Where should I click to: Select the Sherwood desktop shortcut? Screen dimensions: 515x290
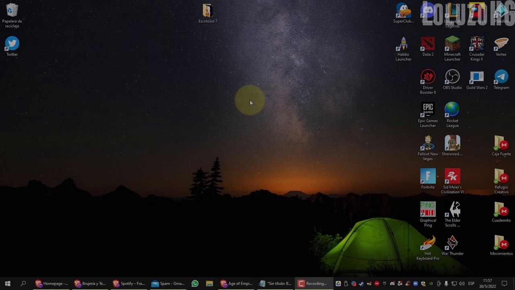pyautogui.click(x=452, y=146)
